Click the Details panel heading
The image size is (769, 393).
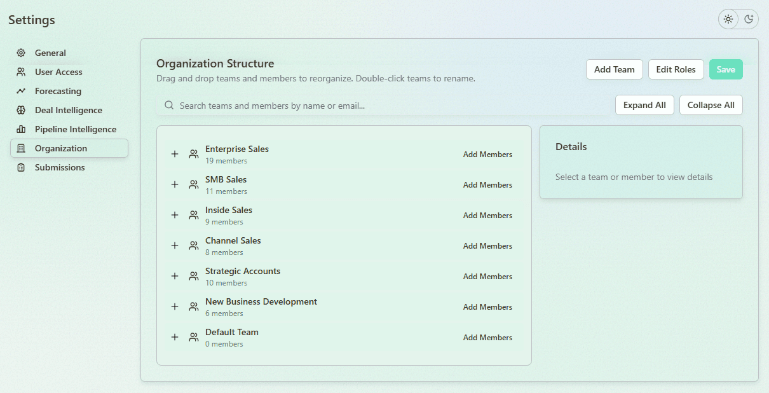571,146
